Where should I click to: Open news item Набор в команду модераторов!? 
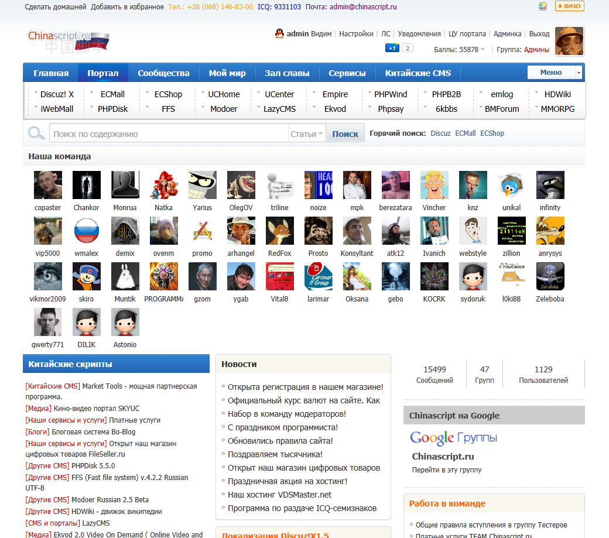[x=286, y=414]
